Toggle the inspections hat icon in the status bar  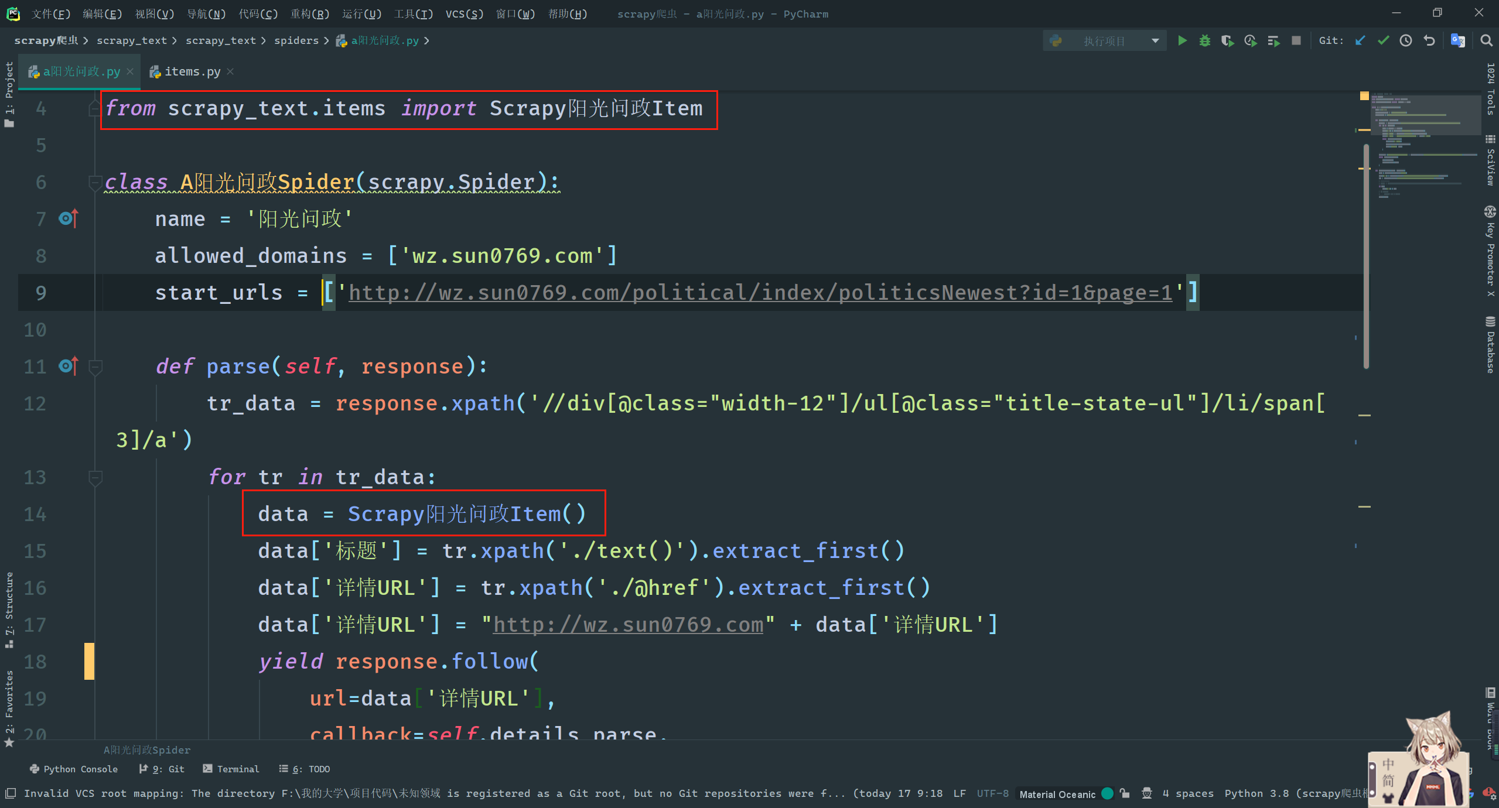pyautogui.click(x=1147, y=793)
